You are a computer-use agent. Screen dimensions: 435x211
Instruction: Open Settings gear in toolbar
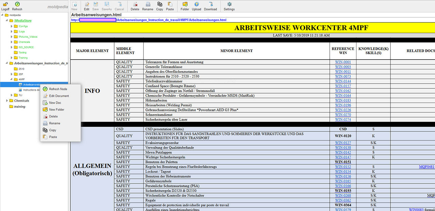click(229, 4)
